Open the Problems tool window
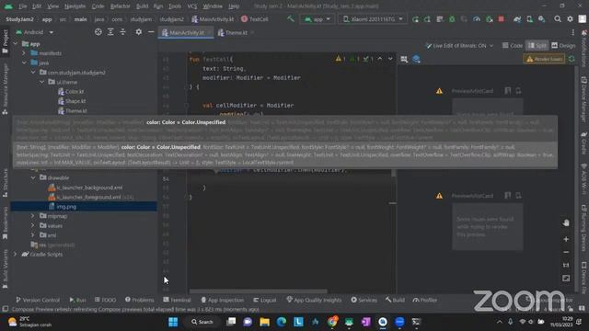Screen dimensions: 589x331 (x=139, y=300)
